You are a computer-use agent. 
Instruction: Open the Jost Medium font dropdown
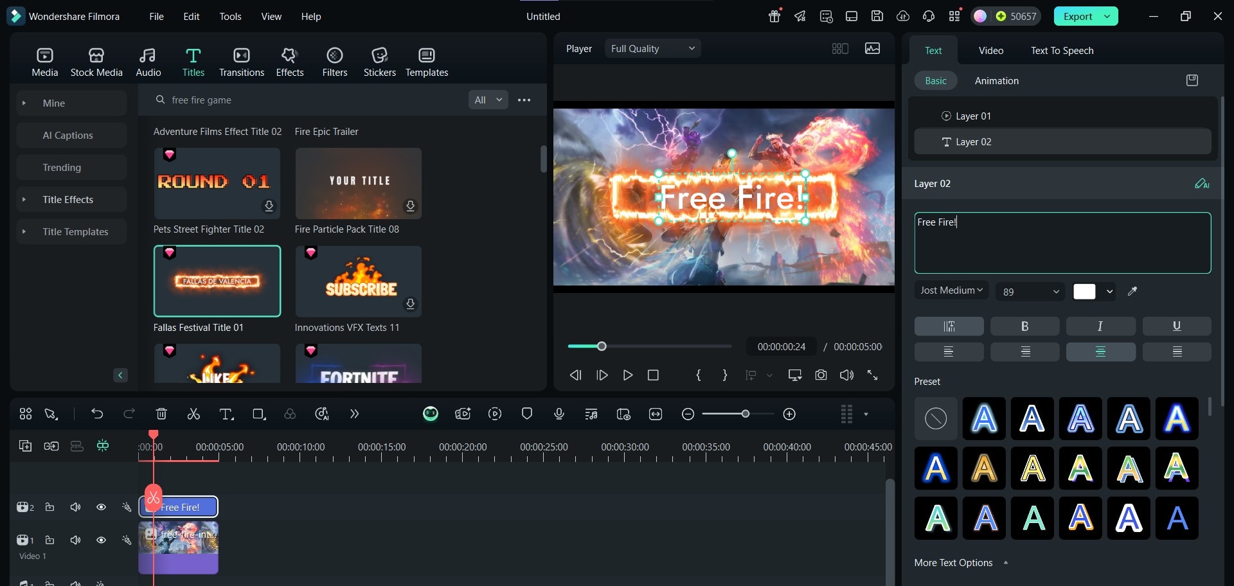951,290
